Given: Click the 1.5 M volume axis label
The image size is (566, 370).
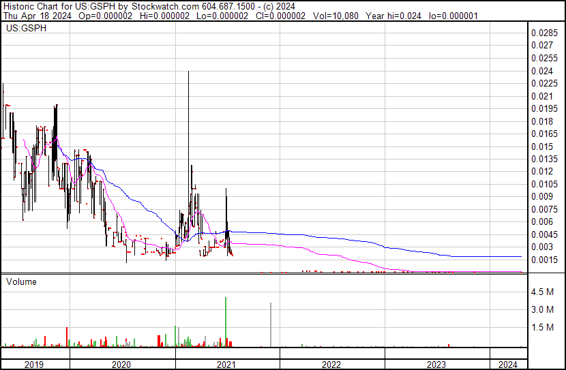Looking at the screenshot, I should pos(542,328).
